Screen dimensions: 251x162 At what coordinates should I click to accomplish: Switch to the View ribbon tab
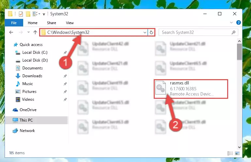click(x=70, y=23)
